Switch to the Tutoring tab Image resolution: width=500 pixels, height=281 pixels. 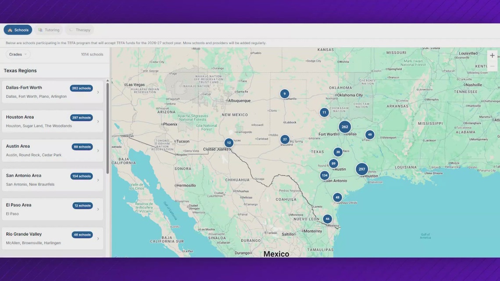(49, 30)
